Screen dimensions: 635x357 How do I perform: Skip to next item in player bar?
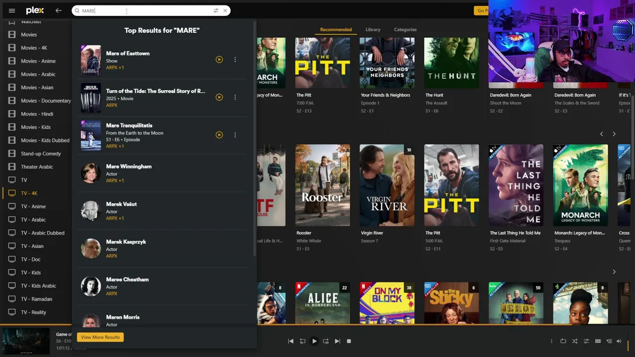click(x=337, y=341)
